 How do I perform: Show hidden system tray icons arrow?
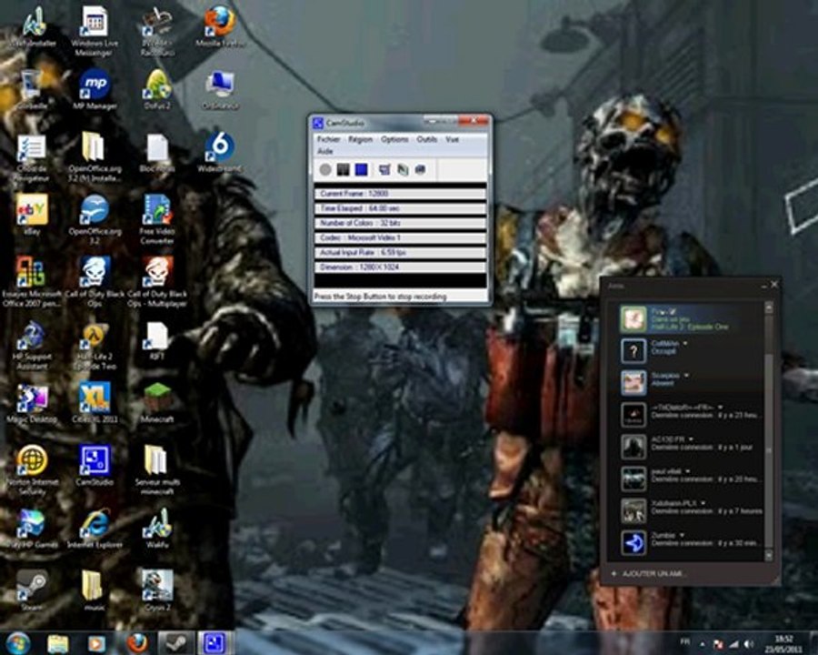tap(702, 645)
